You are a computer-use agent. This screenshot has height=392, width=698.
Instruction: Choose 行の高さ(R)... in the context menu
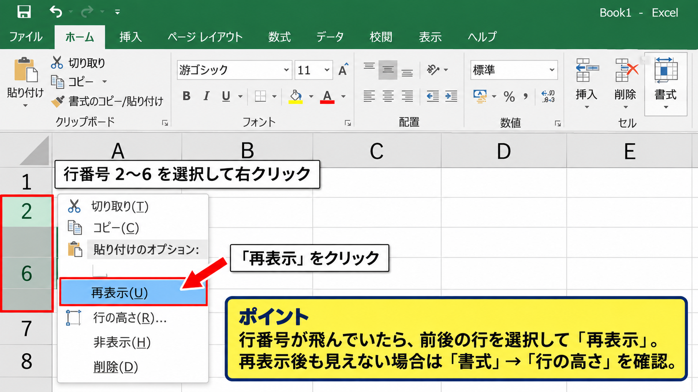[132, 318]
